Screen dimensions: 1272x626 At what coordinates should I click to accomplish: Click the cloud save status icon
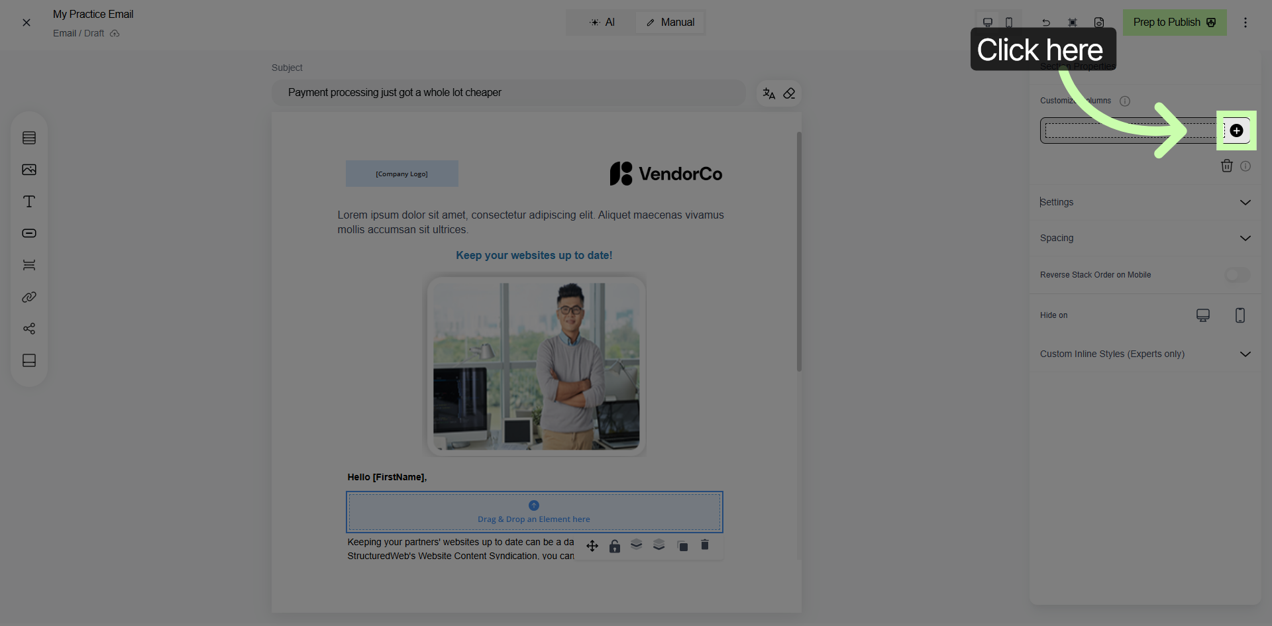115,33
